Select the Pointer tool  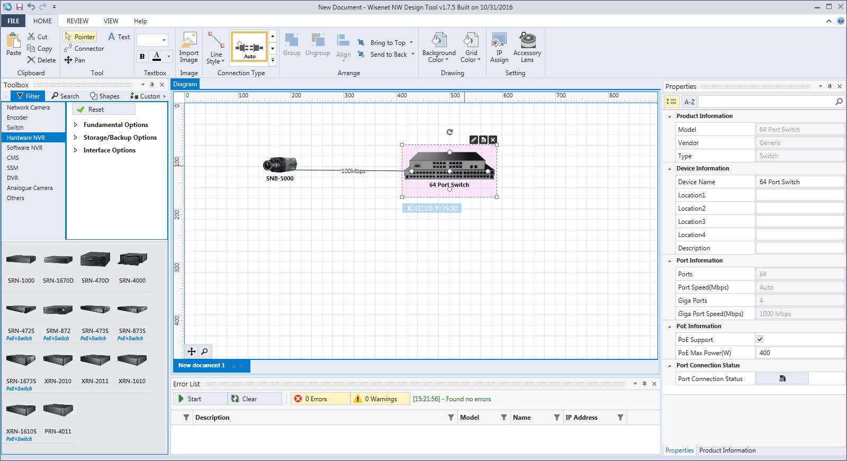coord(80,37)
